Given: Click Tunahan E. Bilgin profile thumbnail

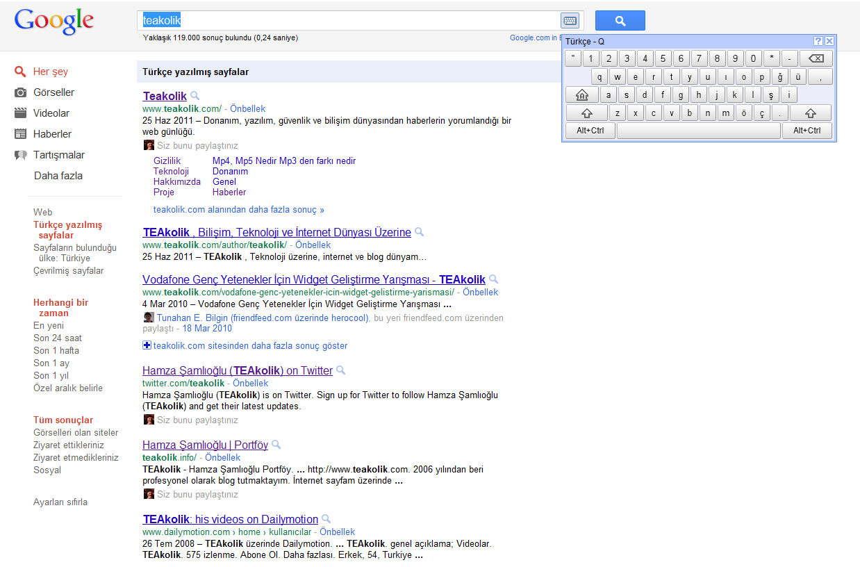Looking at the screenshot, I should click(149, 317).
